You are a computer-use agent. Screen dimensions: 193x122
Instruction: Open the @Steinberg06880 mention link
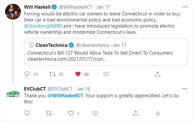pos(43,26)
